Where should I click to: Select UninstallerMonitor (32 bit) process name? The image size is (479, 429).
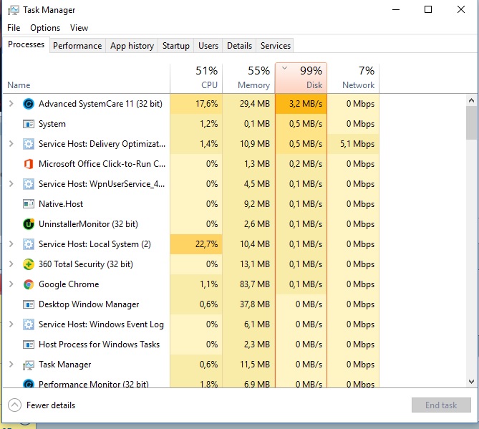(88, 224)
